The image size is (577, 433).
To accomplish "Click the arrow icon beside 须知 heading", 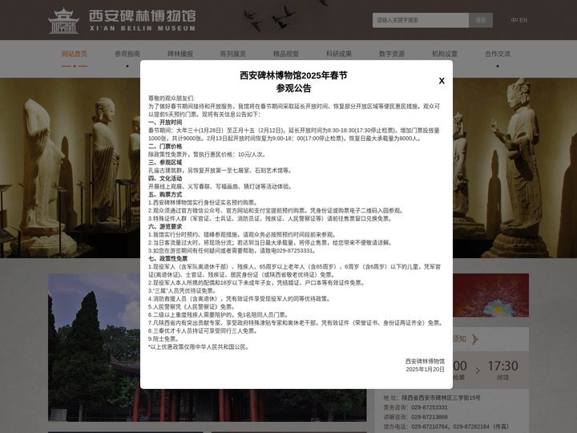I will (475, 339).
